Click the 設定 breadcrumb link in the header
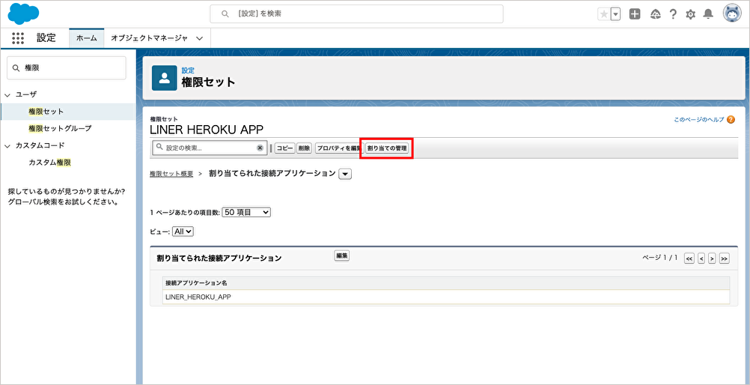This screenshot has width=750, height=385. [188, 70]
